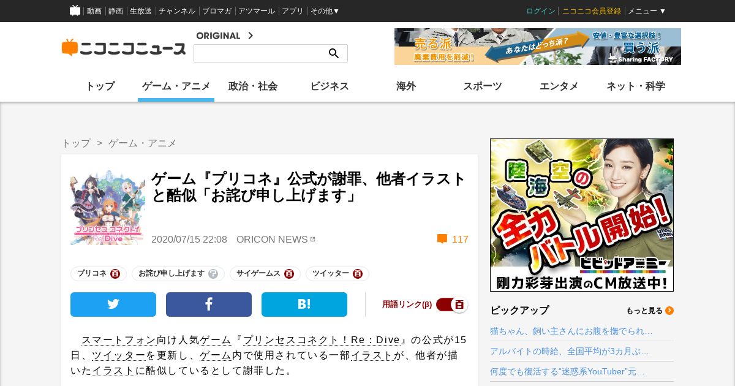Screen dimensions: 735x386
Task: Click the トップ breadcrumb link
Action: click(76, 143)
